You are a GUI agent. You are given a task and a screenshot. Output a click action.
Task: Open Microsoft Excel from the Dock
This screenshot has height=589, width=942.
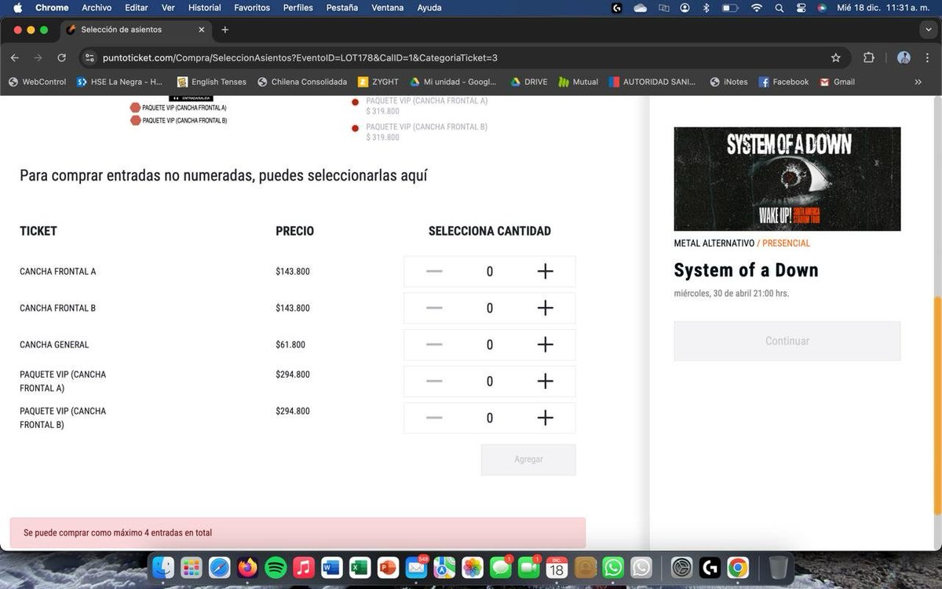[360, 567]
